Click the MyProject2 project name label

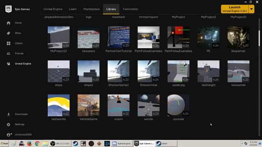pyautogui.click(x=208, y=17)
